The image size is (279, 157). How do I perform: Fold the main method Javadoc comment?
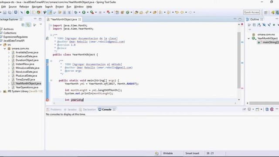coord(51,61)
